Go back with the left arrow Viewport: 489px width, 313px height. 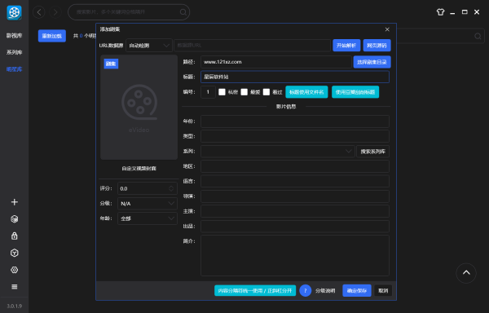39,12
